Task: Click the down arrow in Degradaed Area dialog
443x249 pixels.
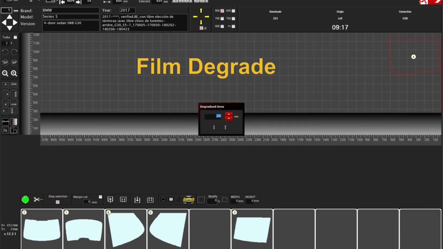Action: [x=214, y=127]
